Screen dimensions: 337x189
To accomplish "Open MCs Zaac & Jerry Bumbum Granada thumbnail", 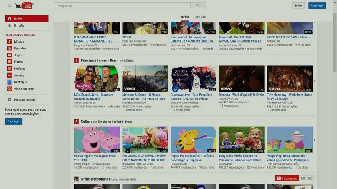I will (97, 79).
